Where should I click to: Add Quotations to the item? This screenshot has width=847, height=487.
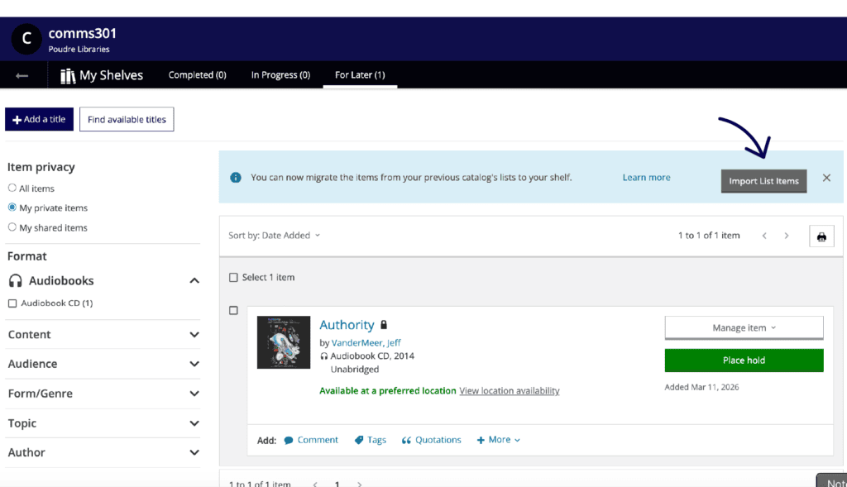431,440
